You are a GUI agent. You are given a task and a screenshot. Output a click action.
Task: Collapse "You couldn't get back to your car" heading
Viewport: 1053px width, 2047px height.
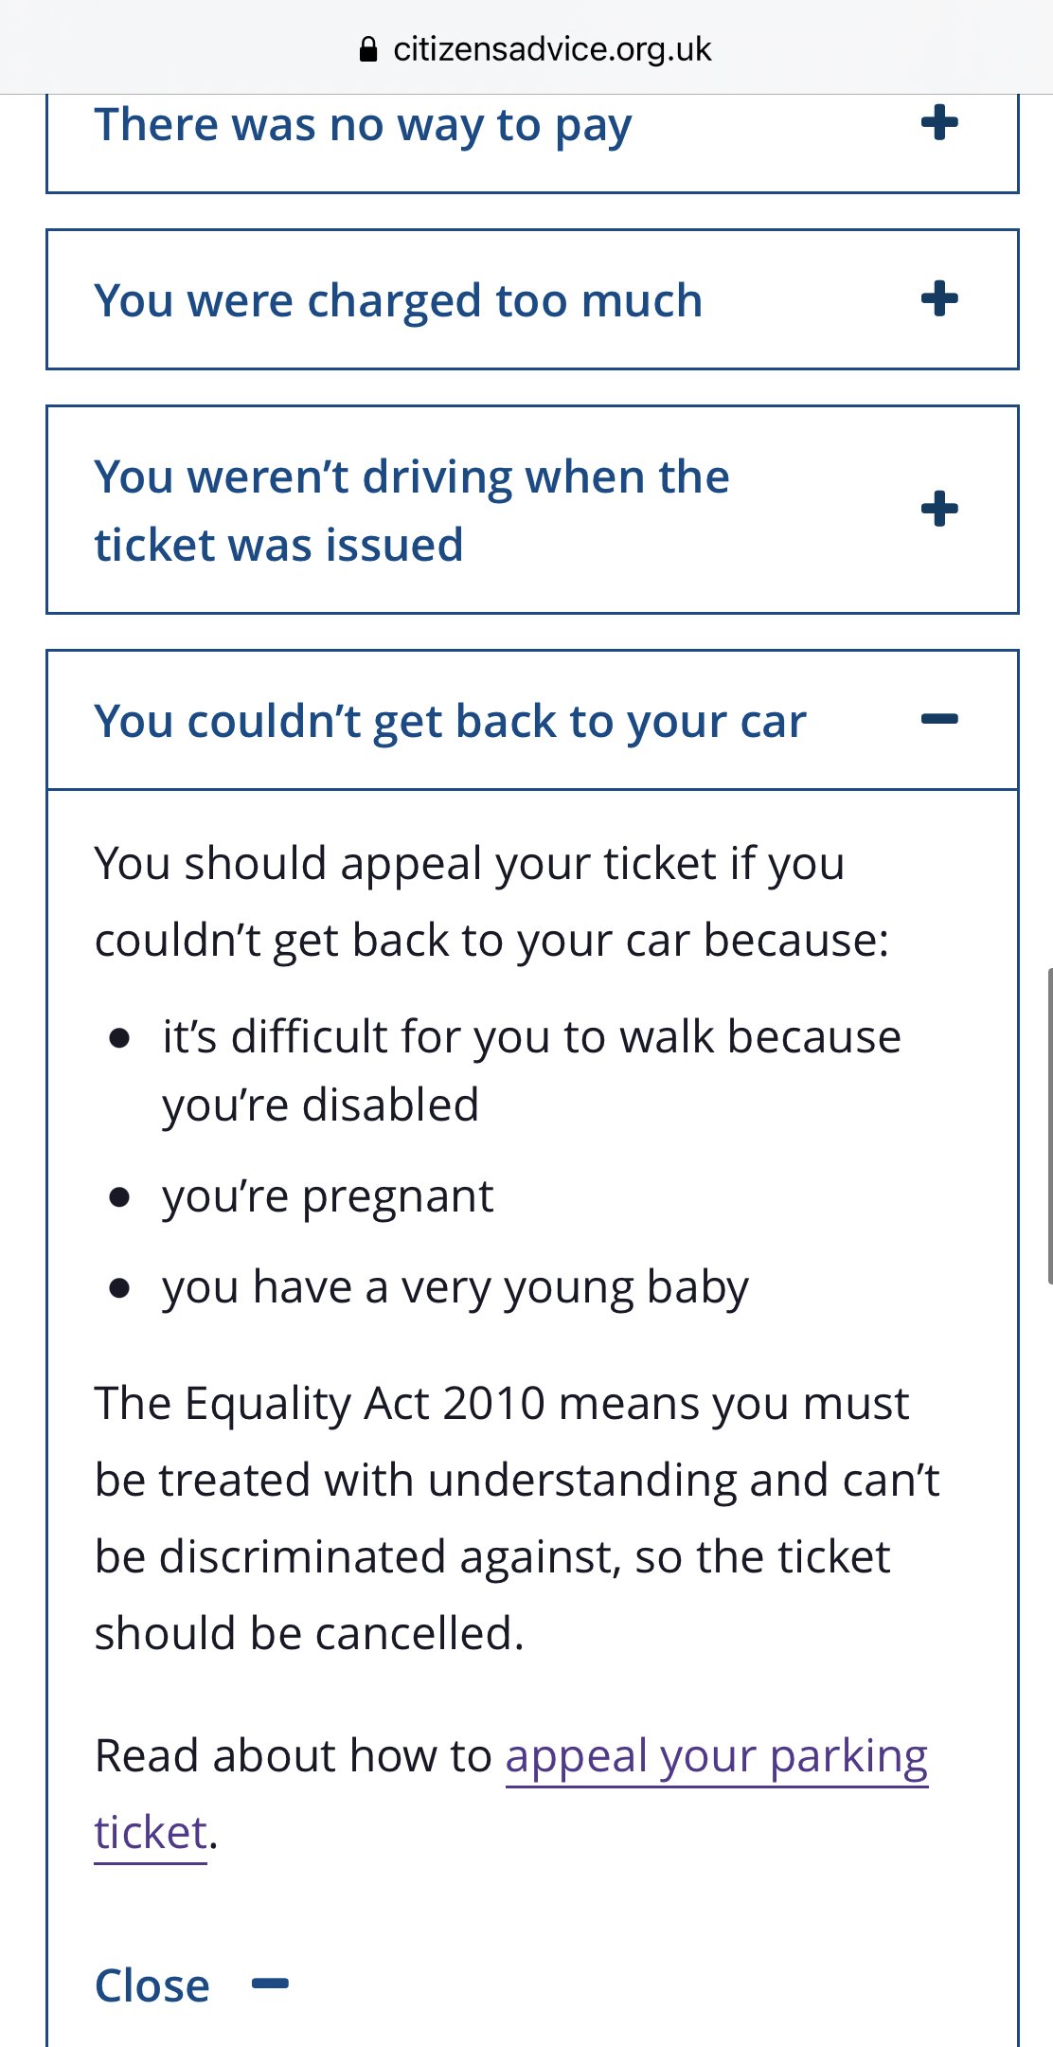click(450, 722)
